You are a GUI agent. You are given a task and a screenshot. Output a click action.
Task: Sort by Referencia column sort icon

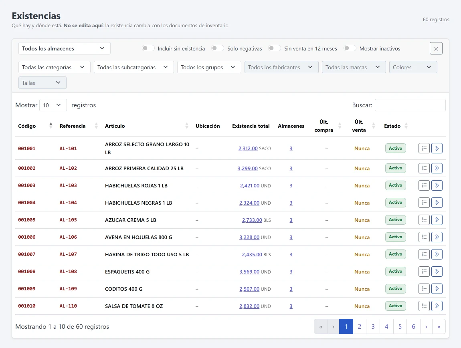point(96,126)
